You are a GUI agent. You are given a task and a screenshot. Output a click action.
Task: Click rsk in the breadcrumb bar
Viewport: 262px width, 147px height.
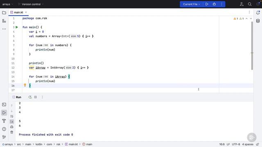58,144
